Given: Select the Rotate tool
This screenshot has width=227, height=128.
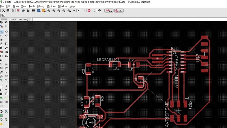Looking at the screenshot, I should point(6,36).
